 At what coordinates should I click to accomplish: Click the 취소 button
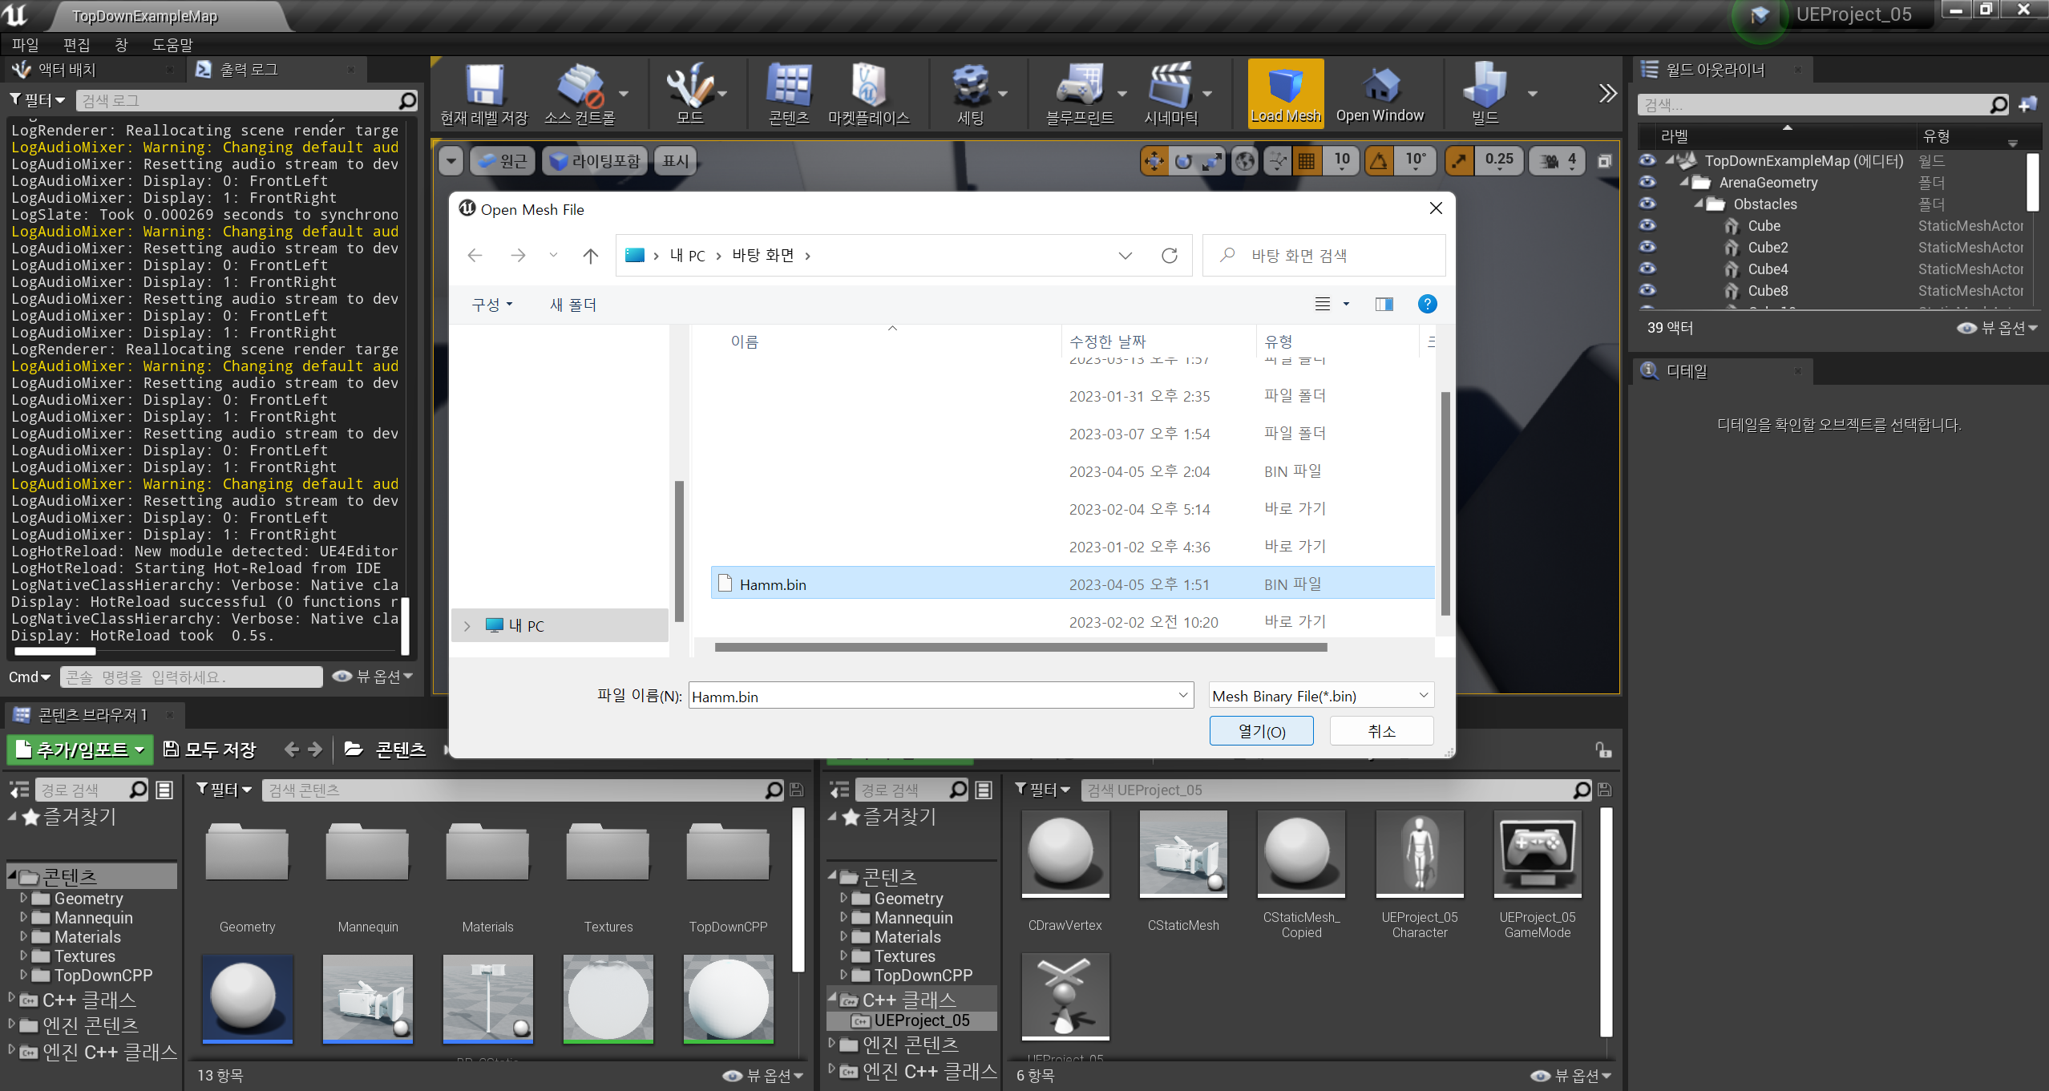point(1381,731)
